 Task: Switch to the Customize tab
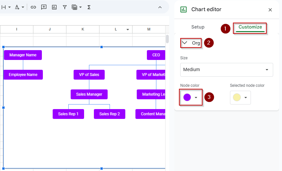250,27
